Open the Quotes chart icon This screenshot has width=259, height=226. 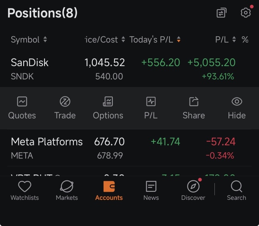22,102
